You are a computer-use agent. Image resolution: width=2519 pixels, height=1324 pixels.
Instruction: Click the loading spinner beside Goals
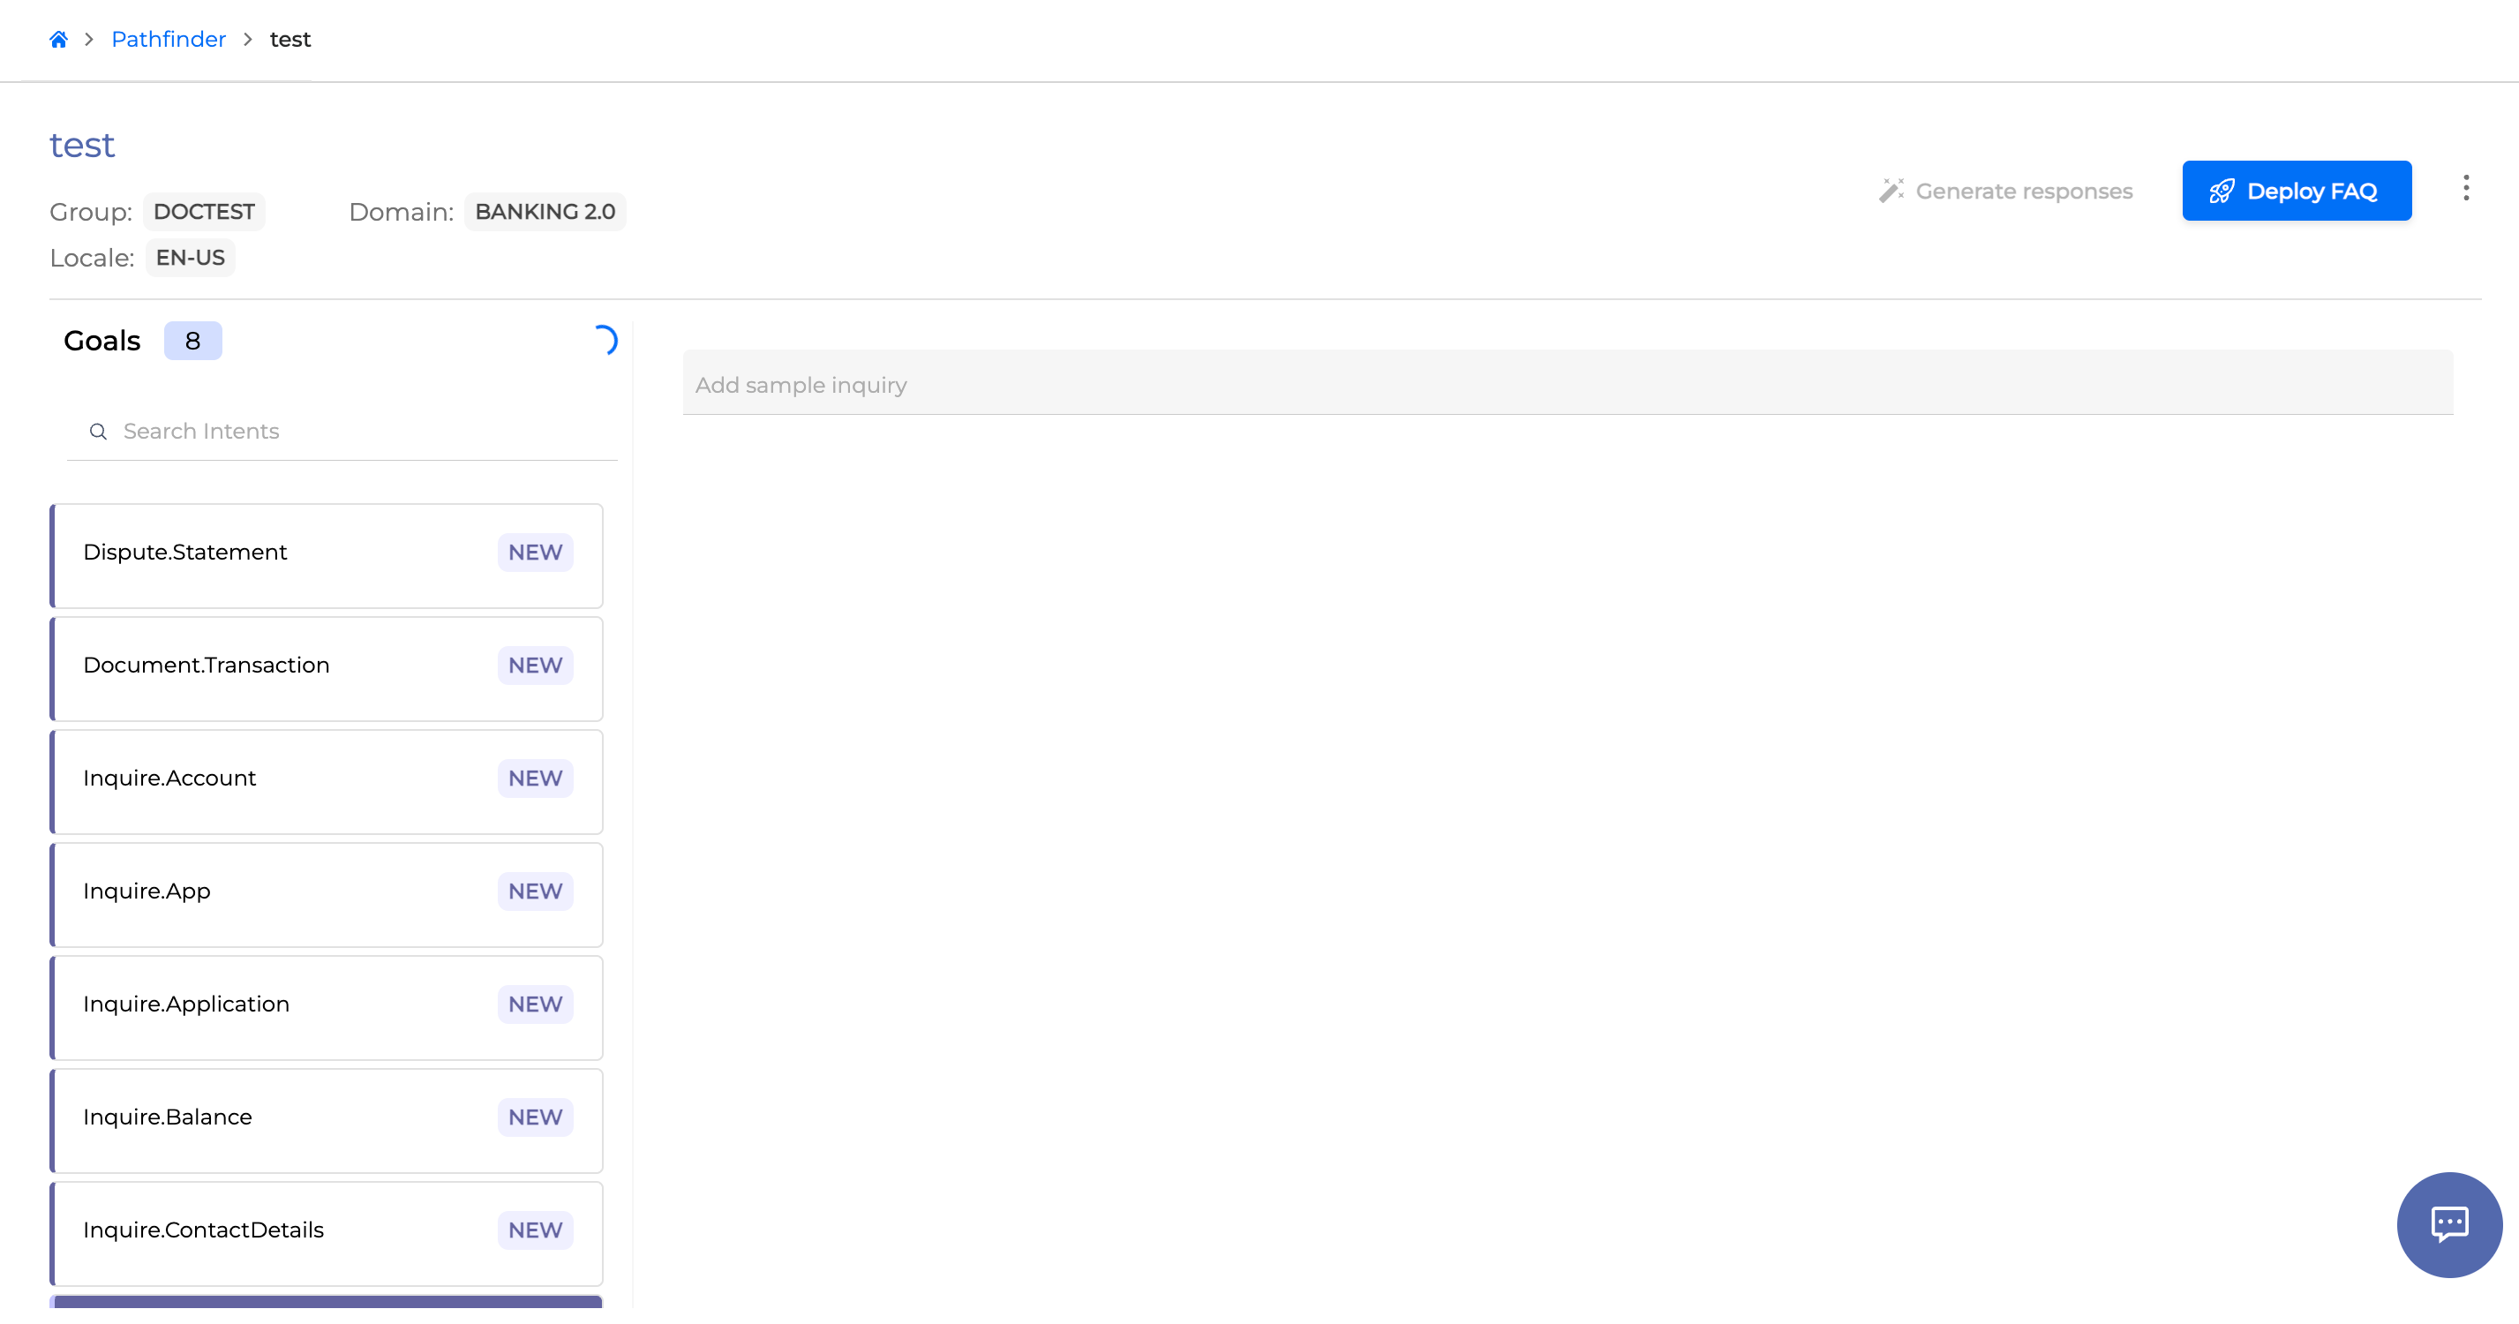coord(605,341)
